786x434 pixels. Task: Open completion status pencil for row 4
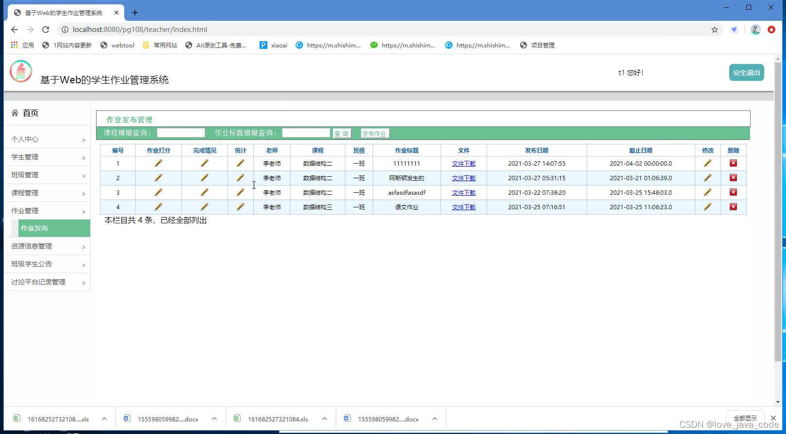204,207
